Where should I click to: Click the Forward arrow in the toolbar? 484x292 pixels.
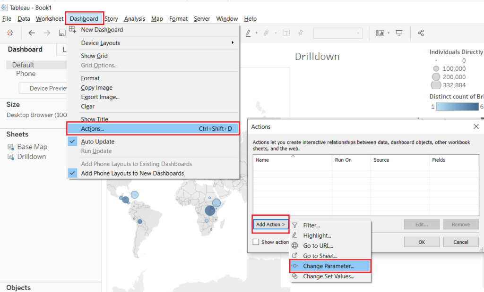coord(47,33)
